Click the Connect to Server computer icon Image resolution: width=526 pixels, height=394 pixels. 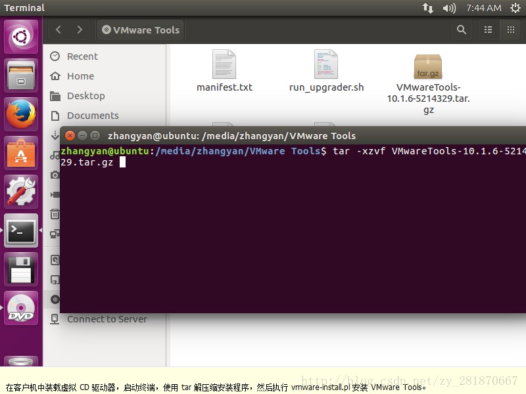point(55,319)
